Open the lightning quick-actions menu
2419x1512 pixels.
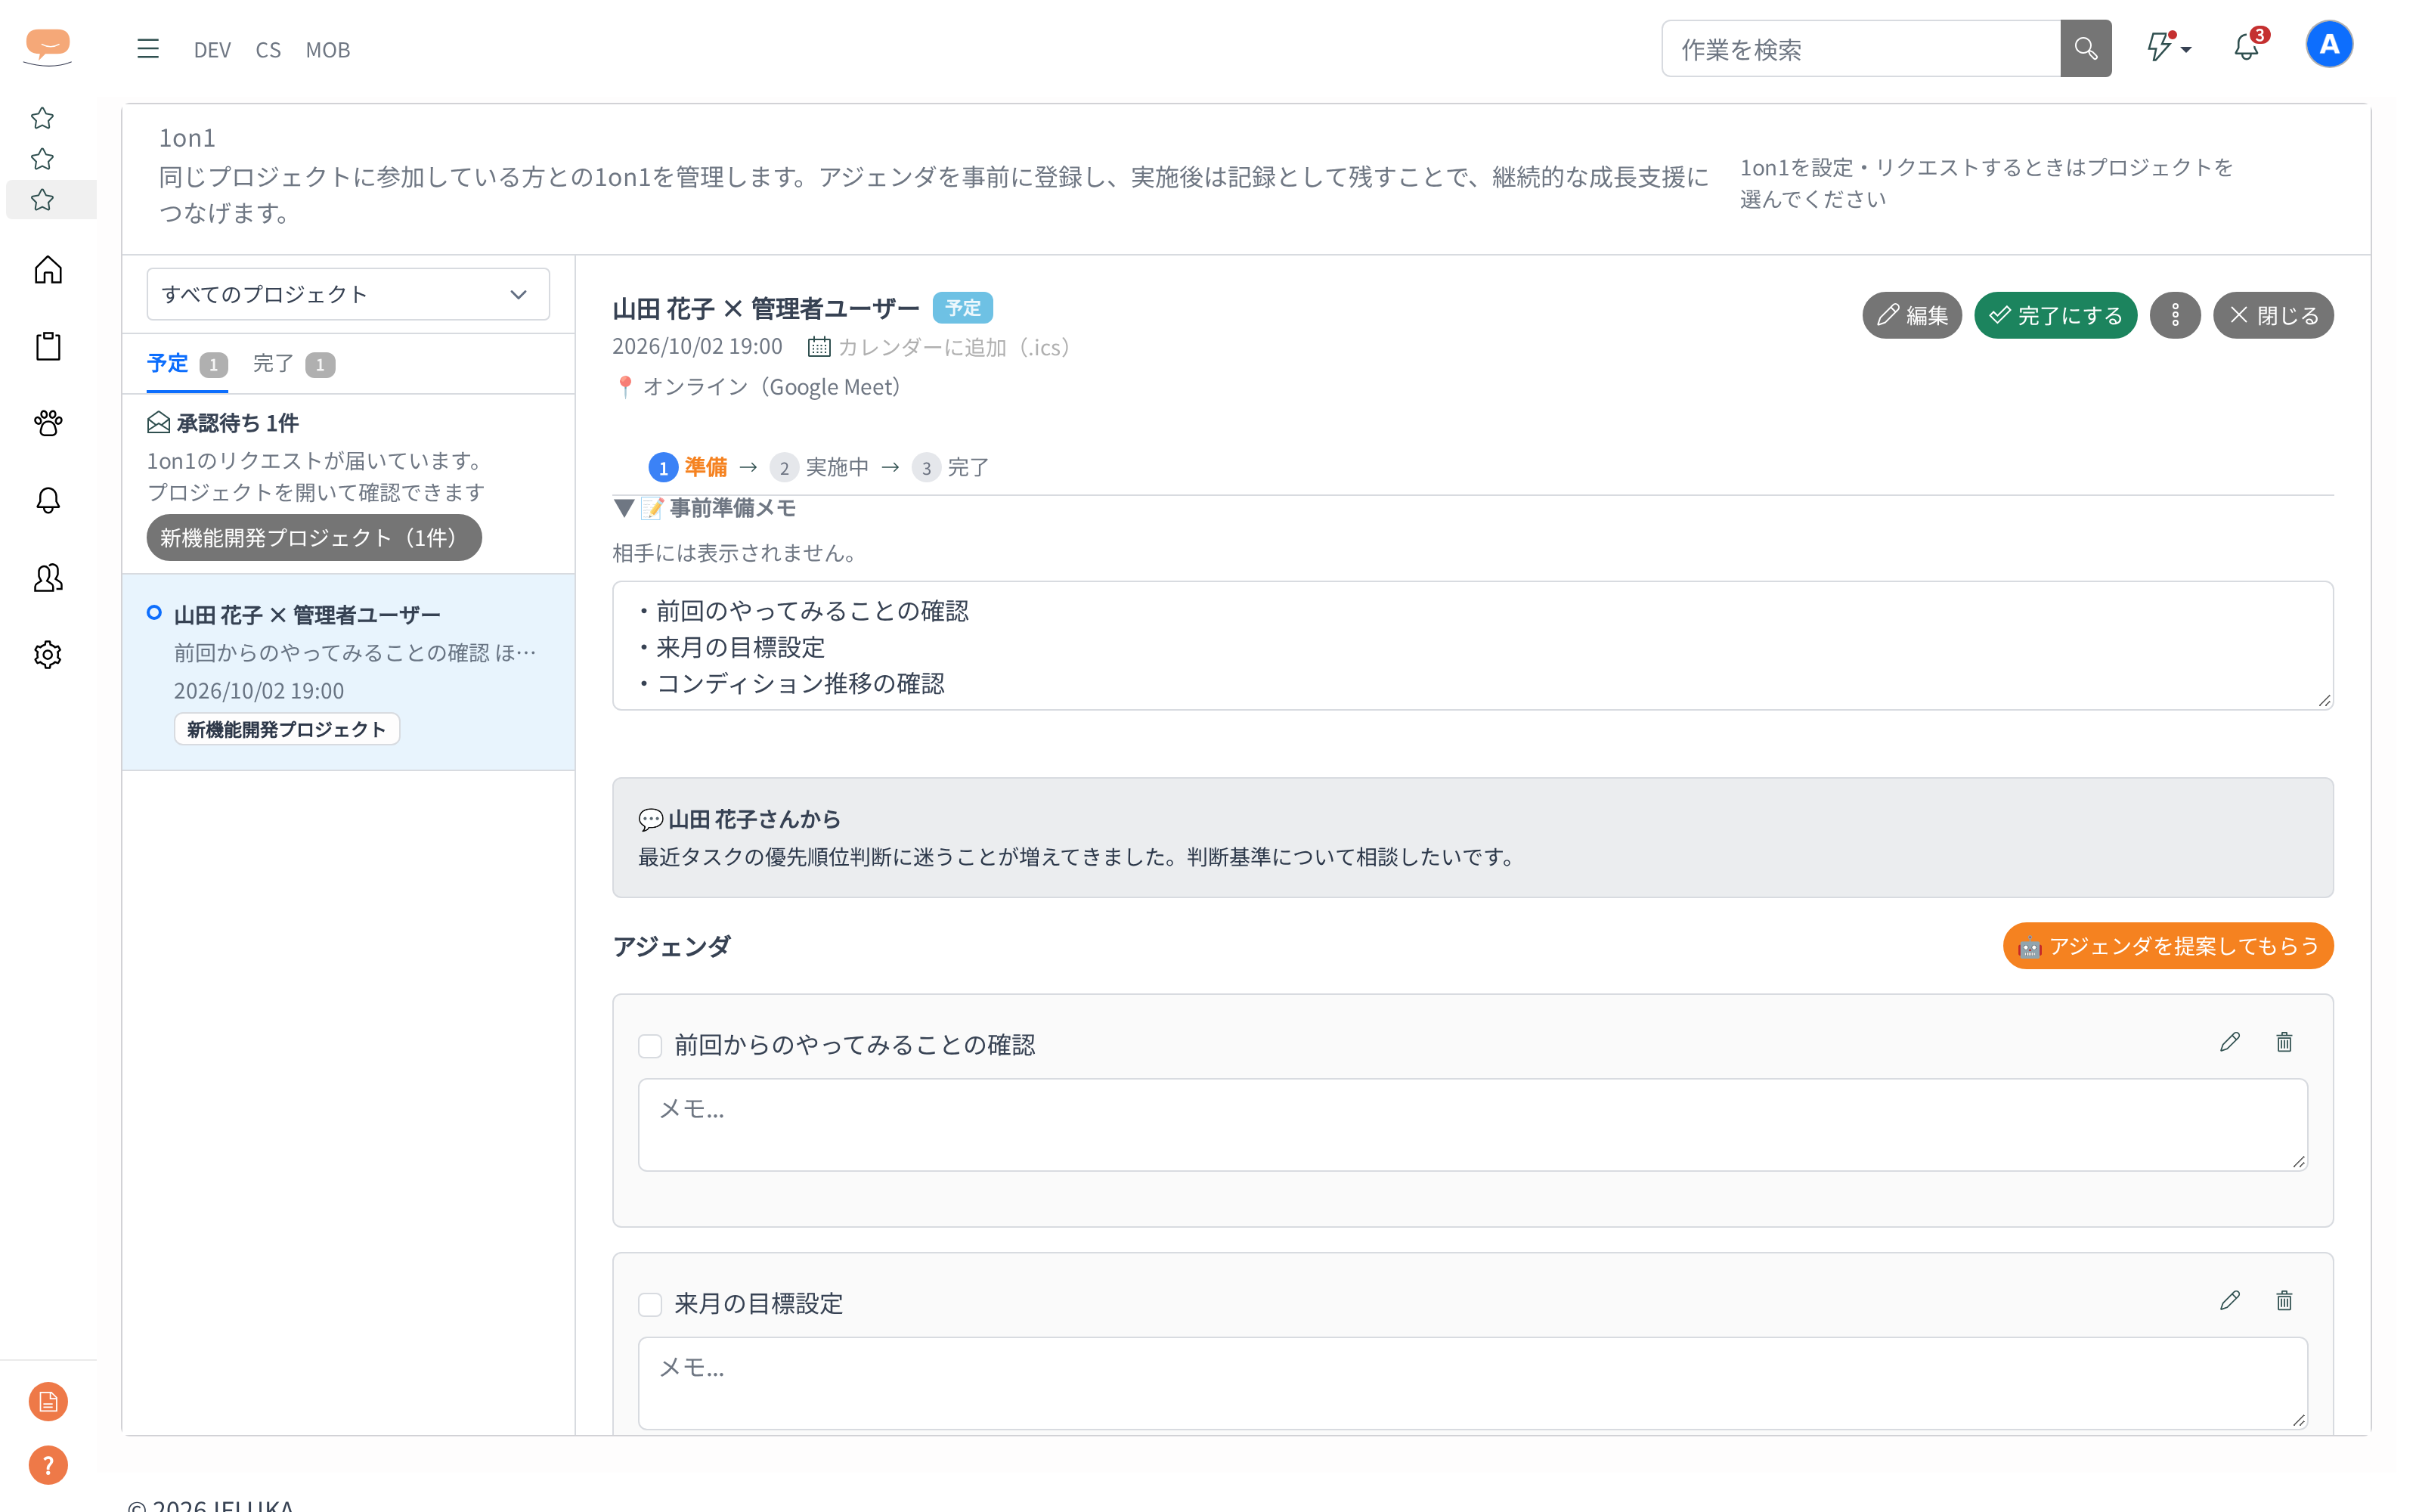pos(2168,47)
